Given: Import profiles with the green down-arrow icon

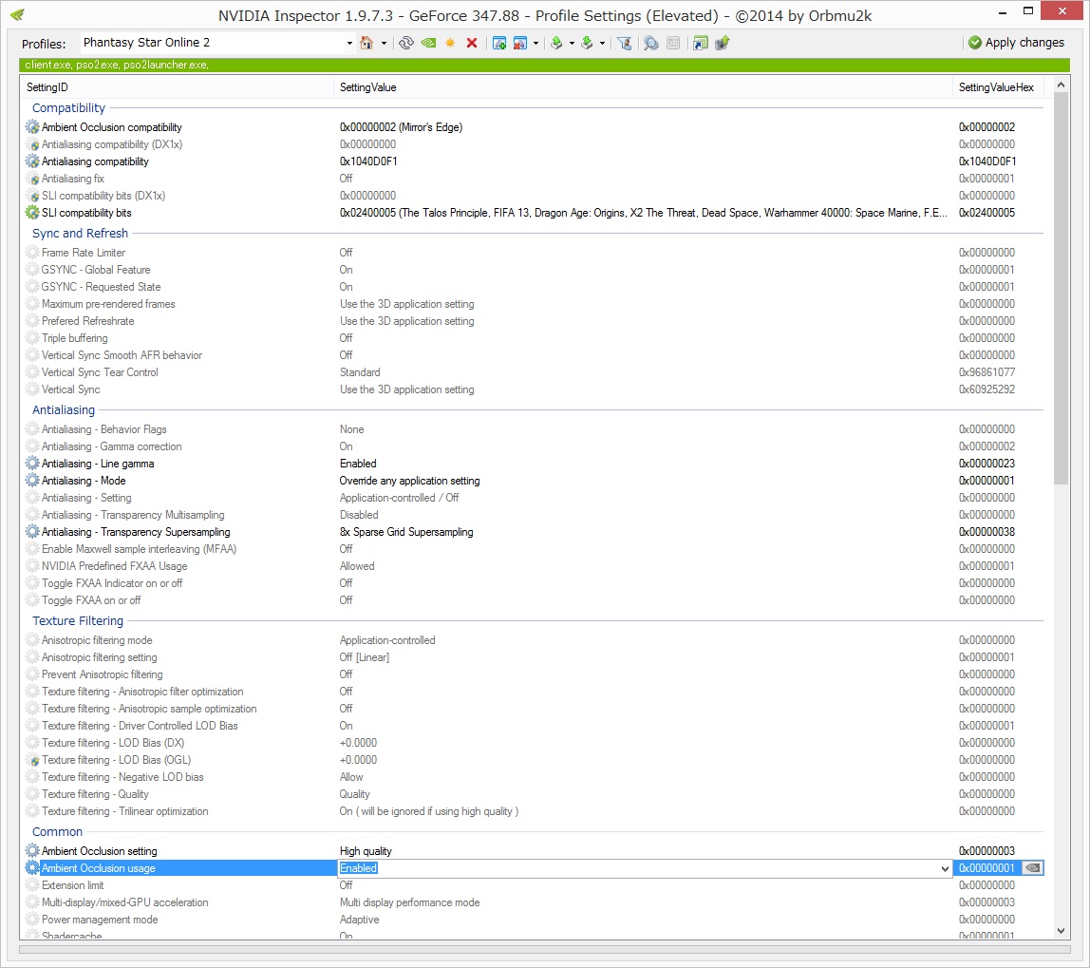Looking at the screenshot, I should click(x=588, y=43).
